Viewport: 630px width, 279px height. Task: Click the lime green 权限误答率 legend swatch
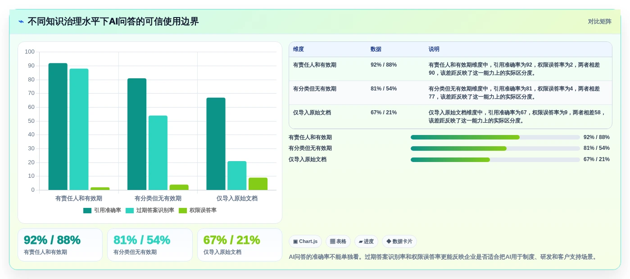click(x=183, y=211)
